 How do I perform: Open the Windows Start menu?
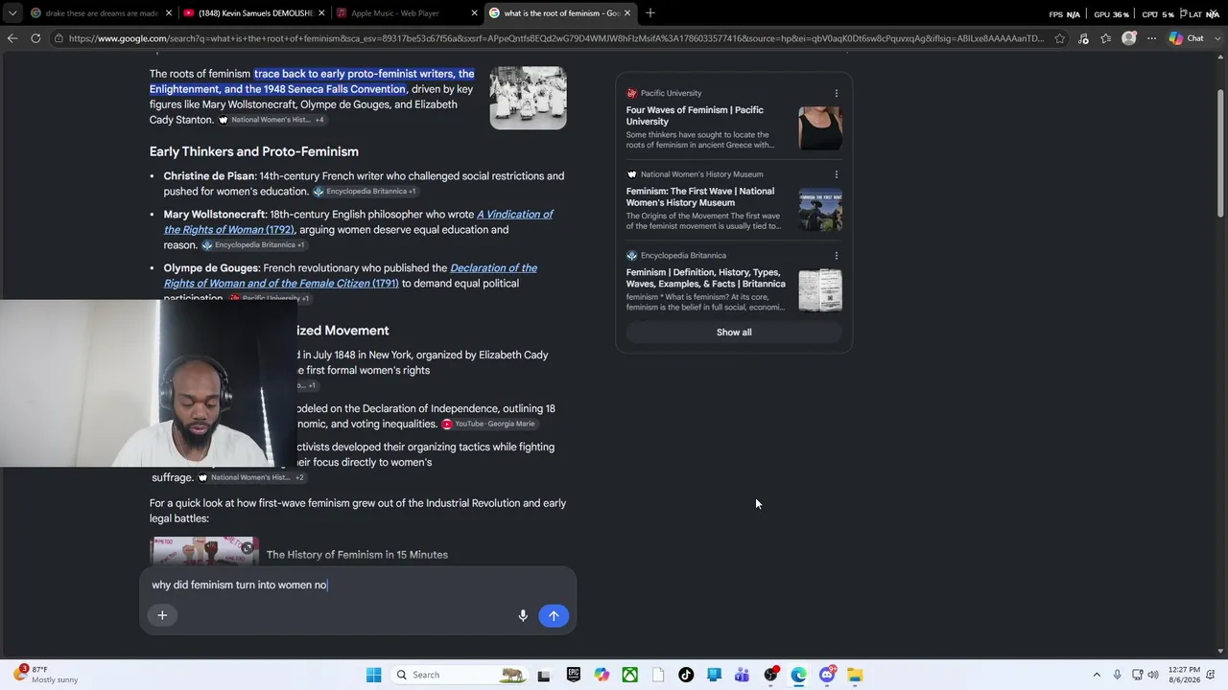373,675
